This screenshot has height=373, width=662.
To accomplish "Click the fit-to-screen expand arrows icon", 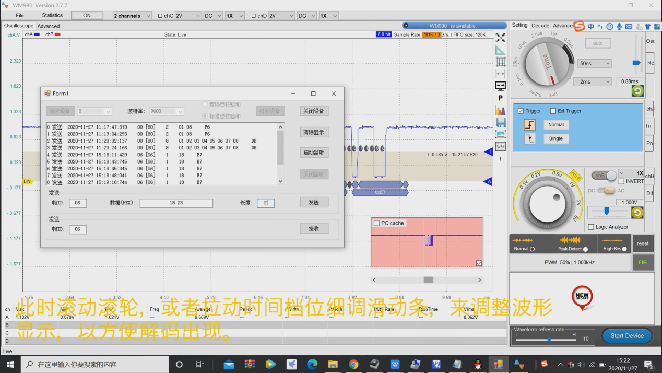I will [x=500, y=38].
